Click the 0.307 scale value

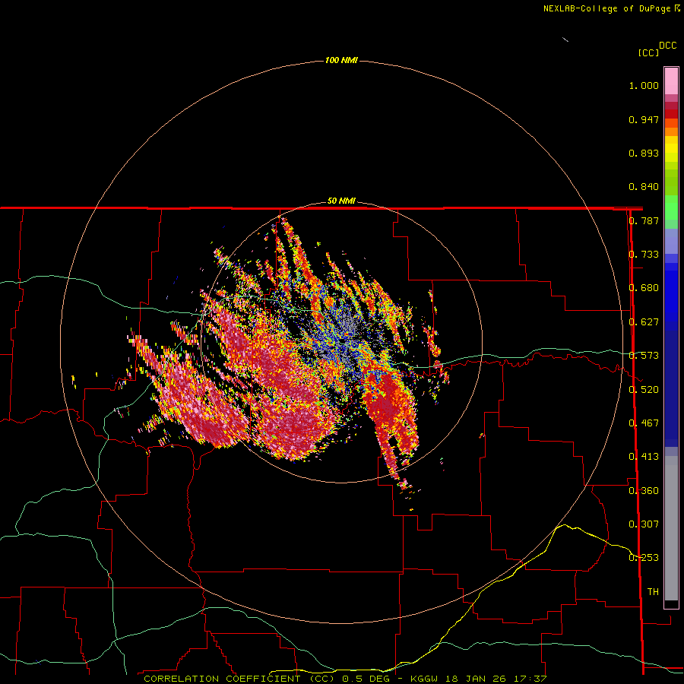[644, 524]
